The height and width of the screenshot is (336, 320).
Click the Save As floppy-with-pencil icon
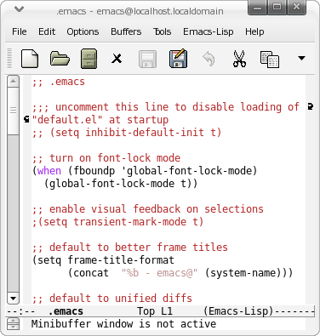tap(178, 59)
